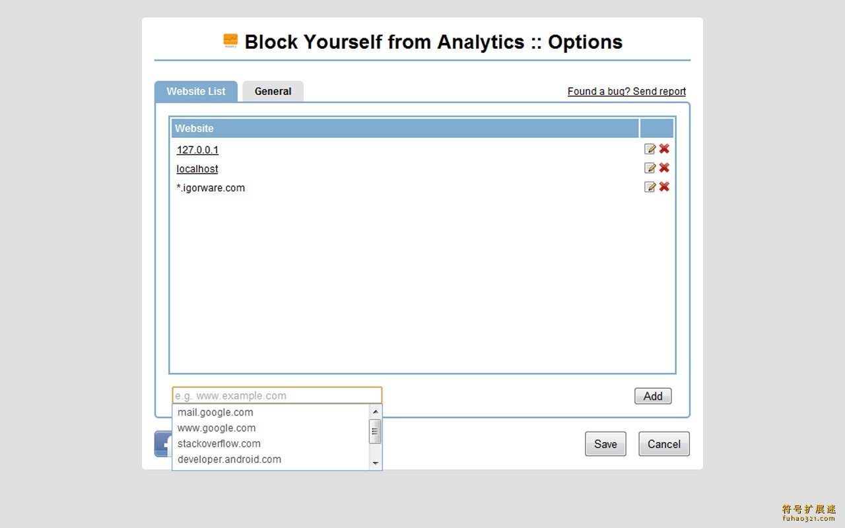Delete the 127.0.0.1 entry
Image resolution: width=845 pixels, height=528 pixels.
tap(664, 149)
